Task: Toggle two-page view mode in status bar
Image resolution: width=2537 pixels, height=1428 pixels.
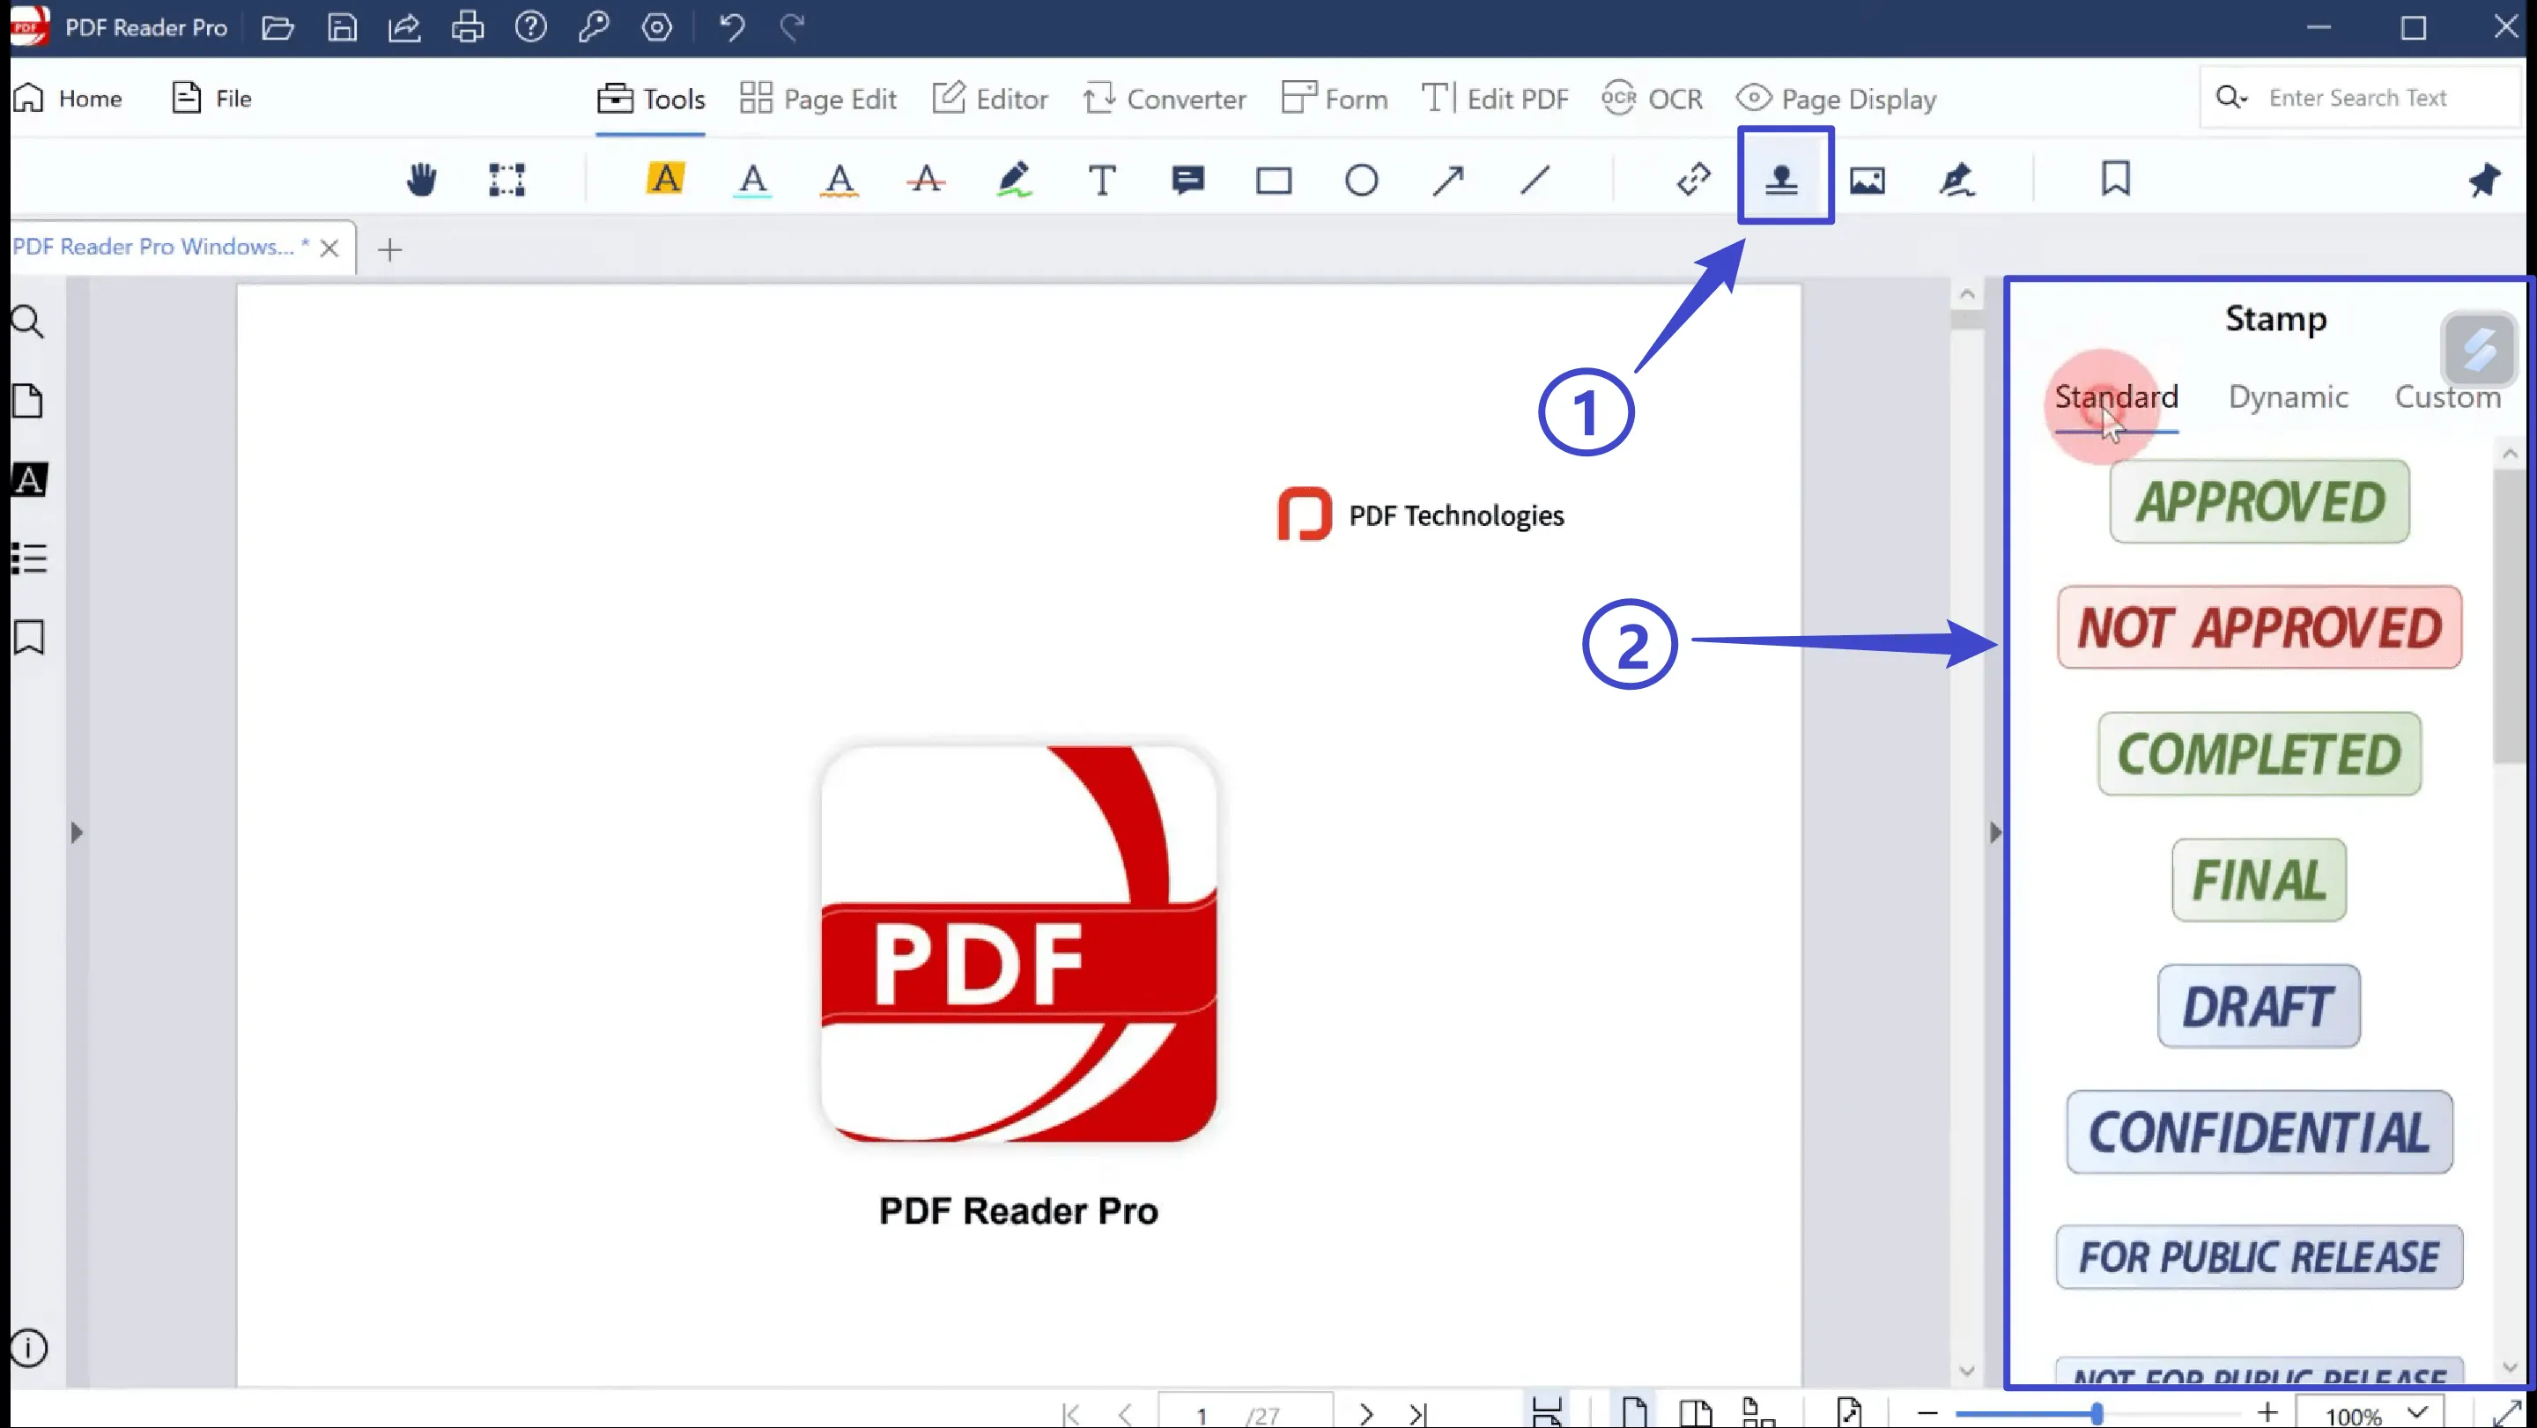Action: coord(1695,1412)
